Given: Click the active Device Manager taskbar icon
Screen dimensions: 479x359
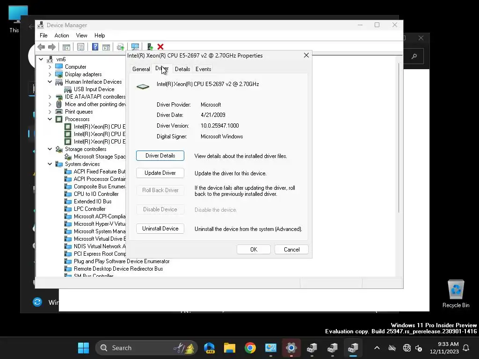Looking at the screenshot, I should point(353,348).
